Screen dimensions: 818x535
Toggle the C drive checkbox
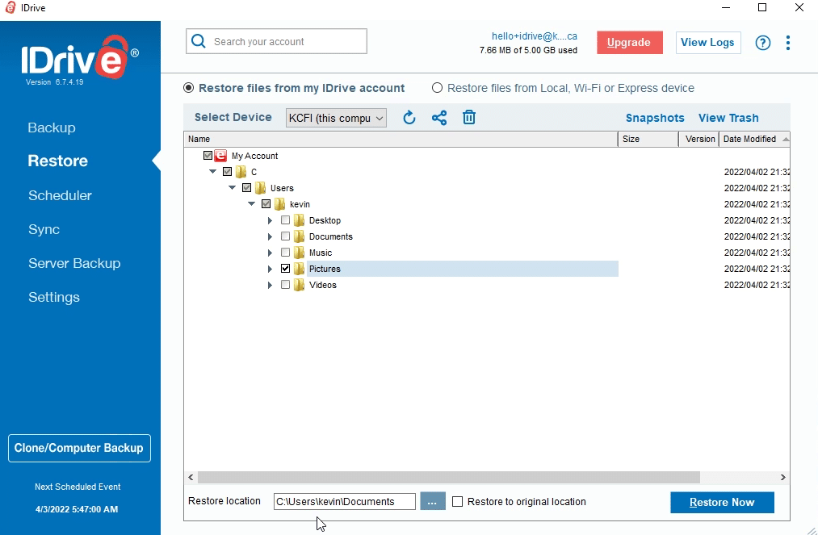point(227,172)
